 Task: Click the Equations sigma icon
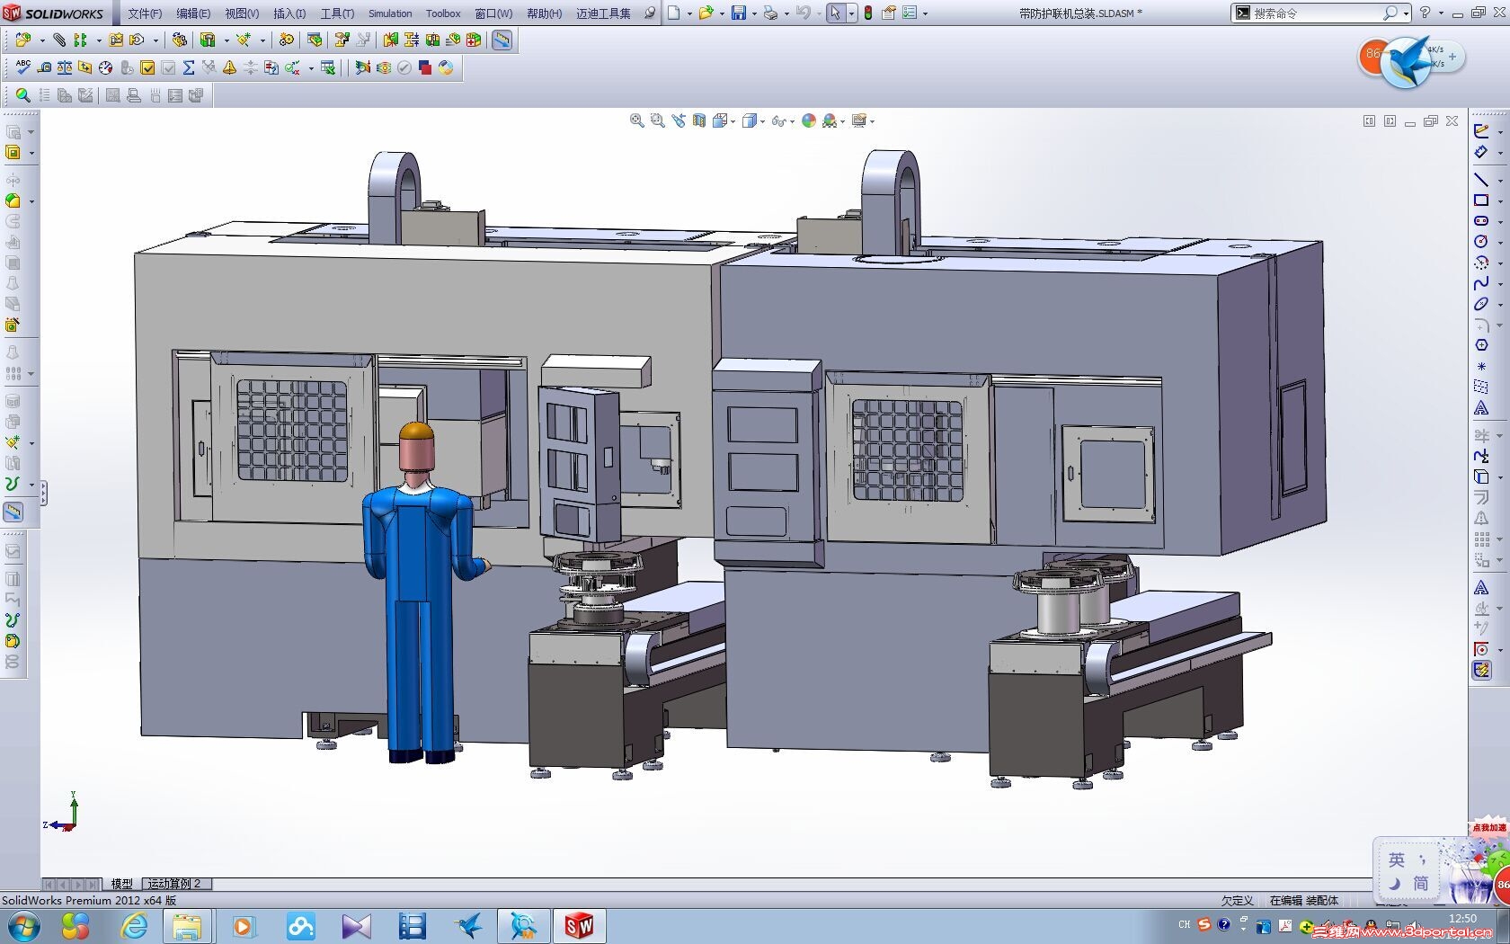189,67
